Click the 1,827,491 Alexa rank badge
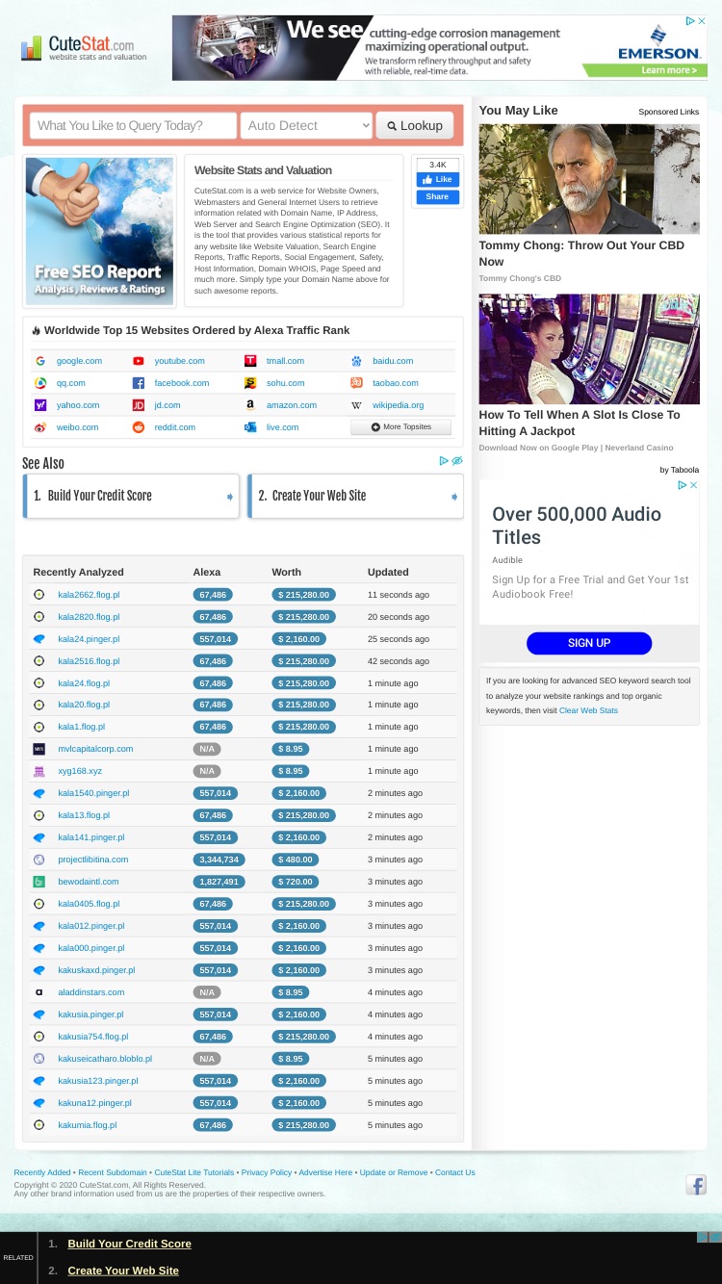 click(219, 882)
